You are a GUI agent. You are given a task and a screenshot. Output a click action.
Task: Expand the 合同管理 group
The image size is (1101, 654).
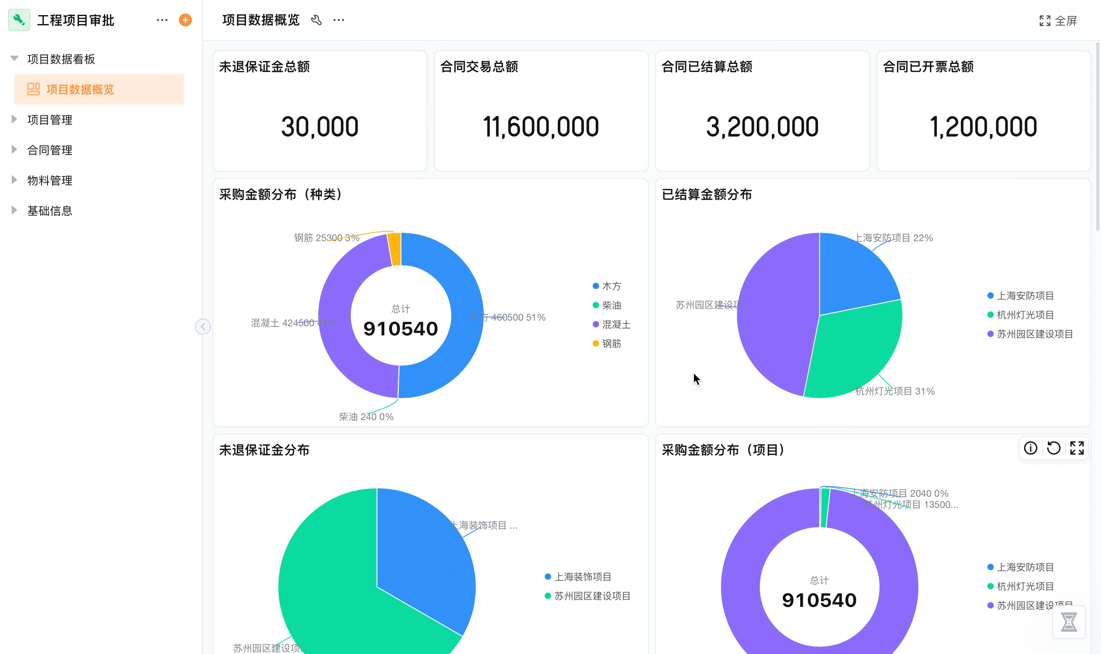pos(14,150)
